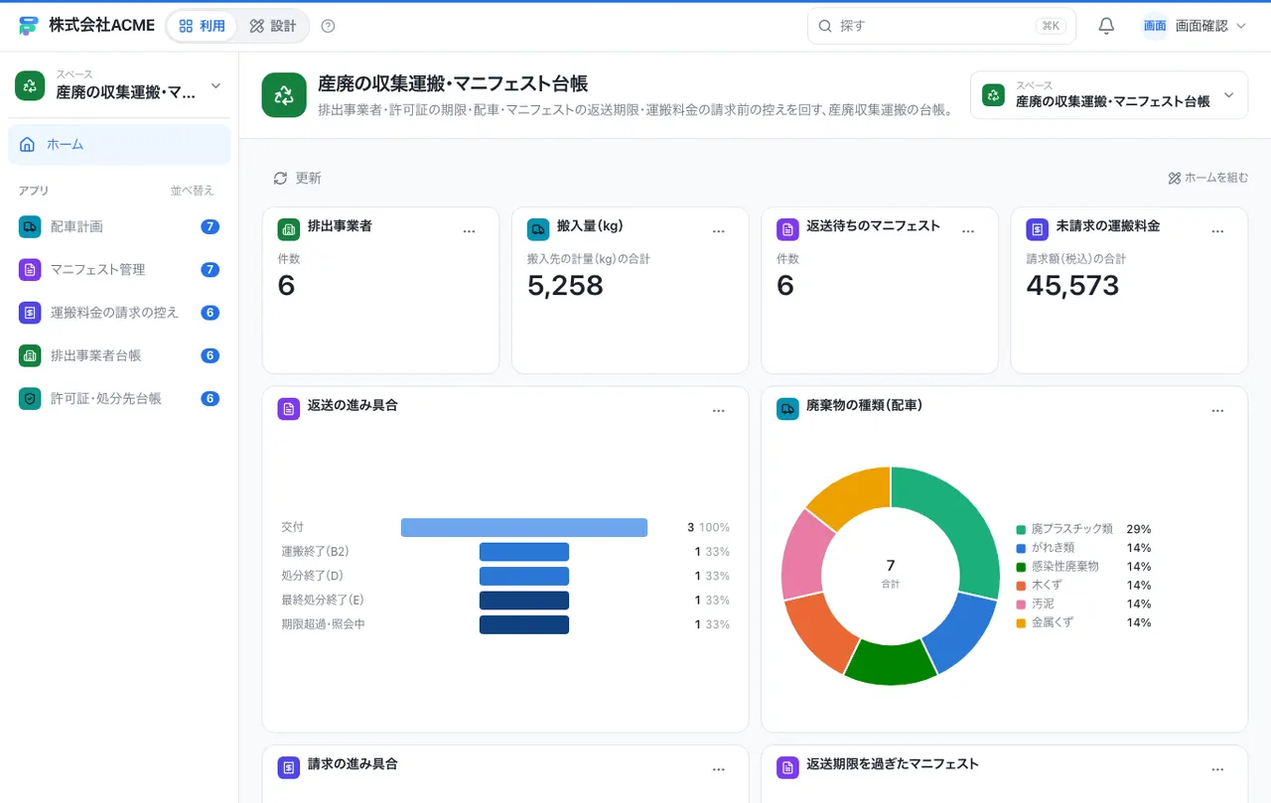This screenshot has height=803, width=1271.
Task: Open the help question mark icon
Action: point(329,26)
